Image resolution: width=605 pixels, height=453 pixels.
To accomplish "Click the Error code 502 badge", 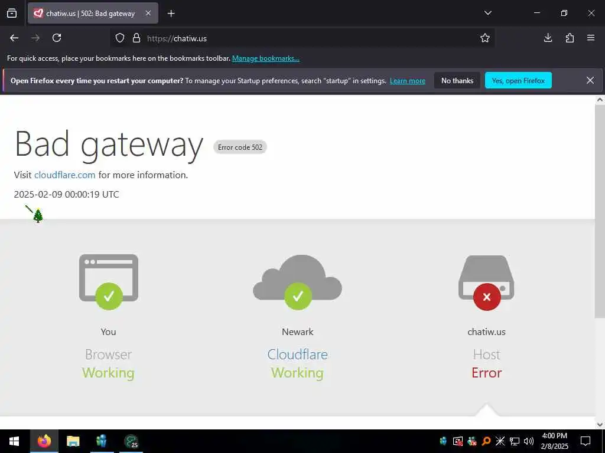I will point(240,147).
